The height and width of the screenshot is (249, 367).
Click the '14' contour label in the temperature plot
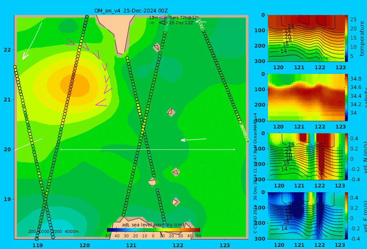283,51
